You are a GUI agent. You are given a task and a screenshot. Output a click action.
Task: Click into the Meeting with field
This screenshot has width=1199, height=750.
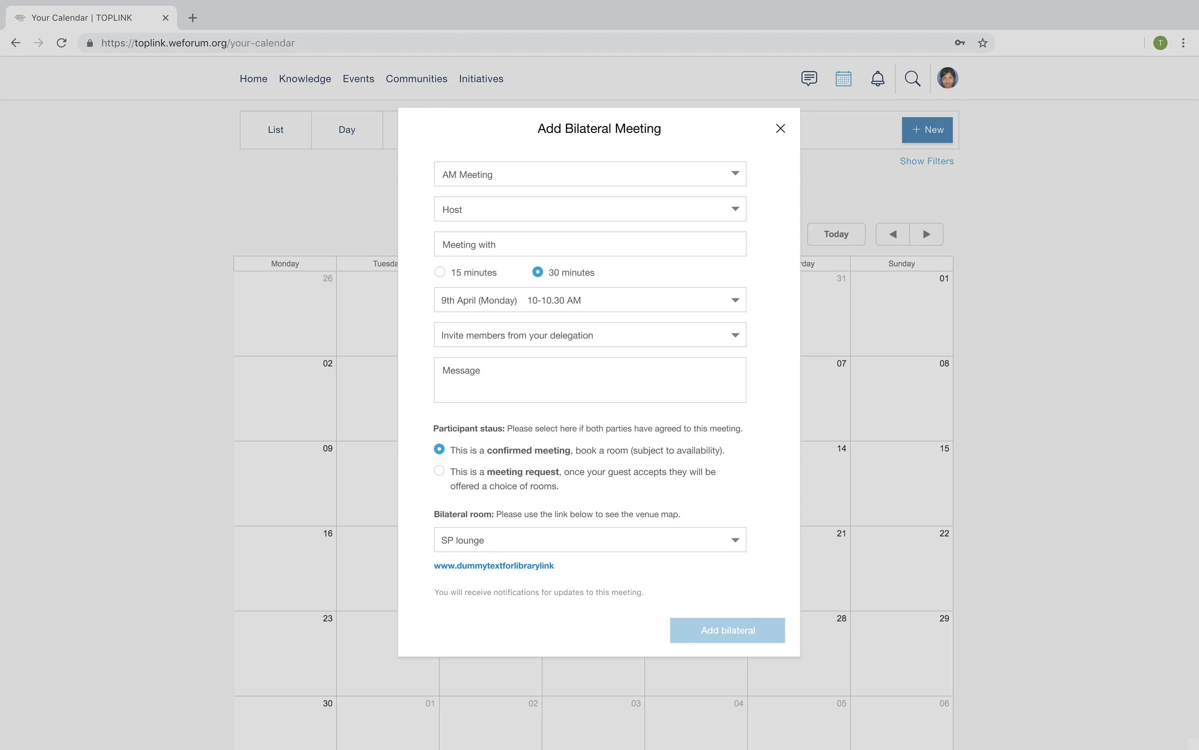[589, 245]
